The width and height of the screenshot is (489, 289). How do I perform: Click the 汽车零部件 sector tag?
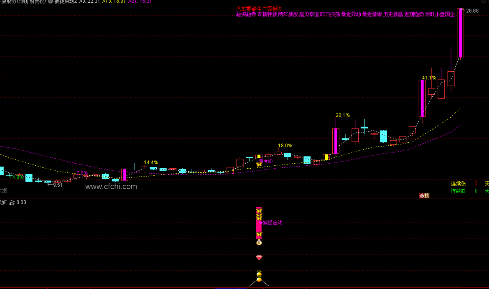(x=248, y=9)
